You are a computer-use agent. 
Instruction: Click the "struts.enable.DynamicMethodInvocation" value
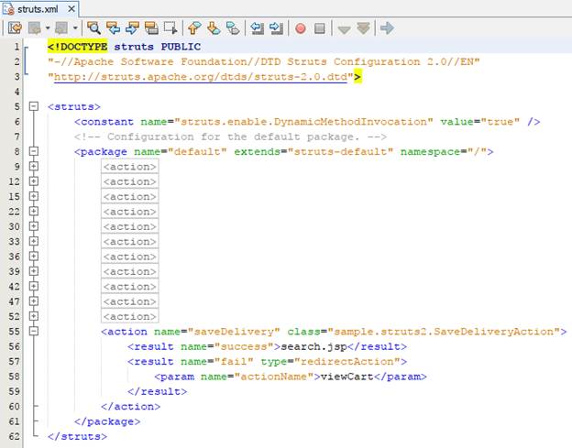(x=303, y=121)
